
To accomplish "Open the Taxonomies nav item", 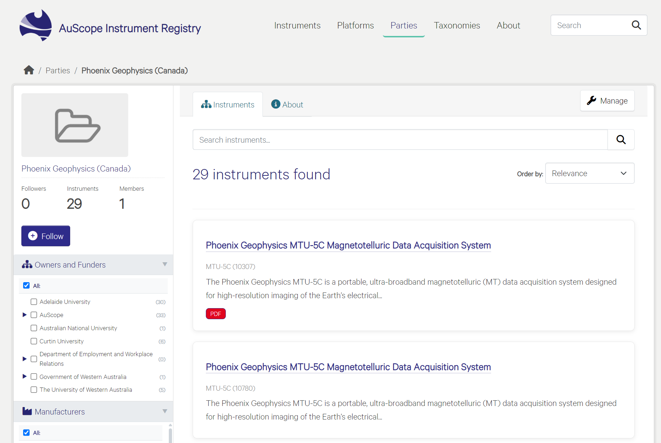I will [457, 26].
